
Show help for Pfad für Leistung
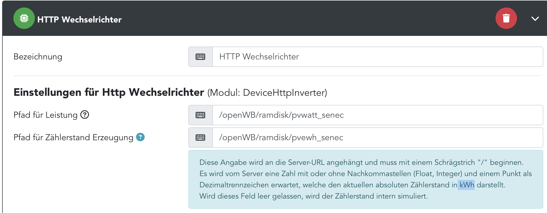point(85,115)
